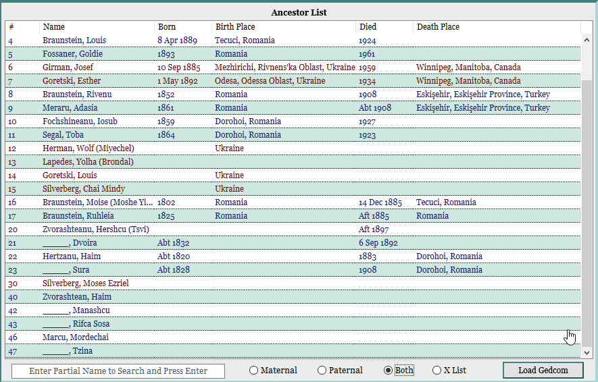Select the Paternal radio button
Screen dimensions: 598x382
[x=340, y=371]
